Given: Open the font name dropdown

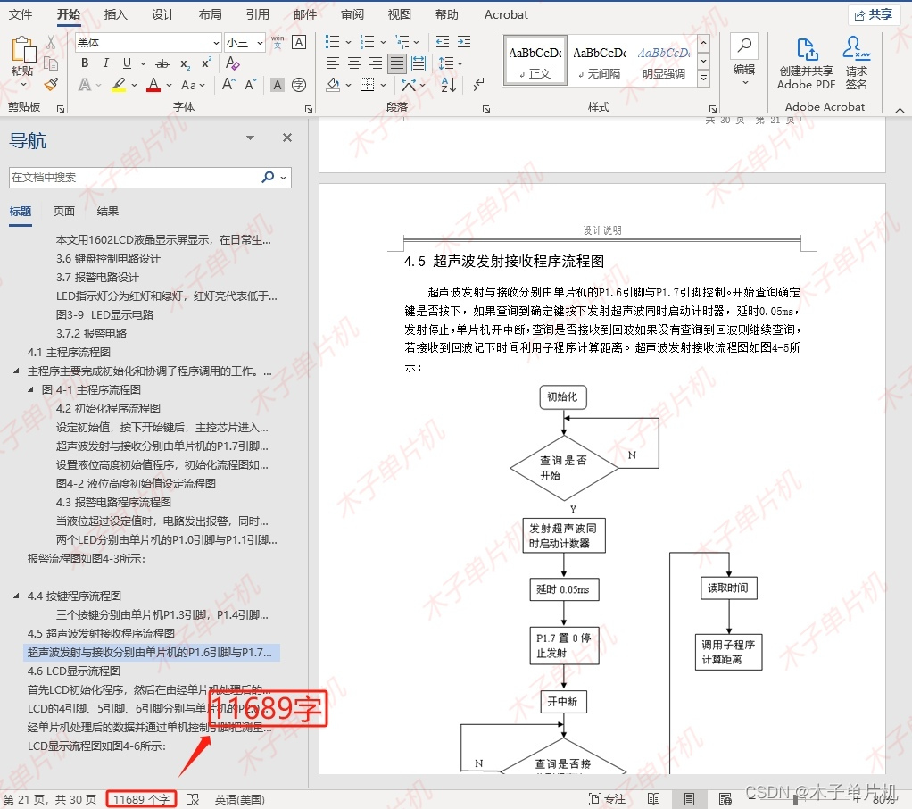Looking at the screenshot, I should coord(216,43).
